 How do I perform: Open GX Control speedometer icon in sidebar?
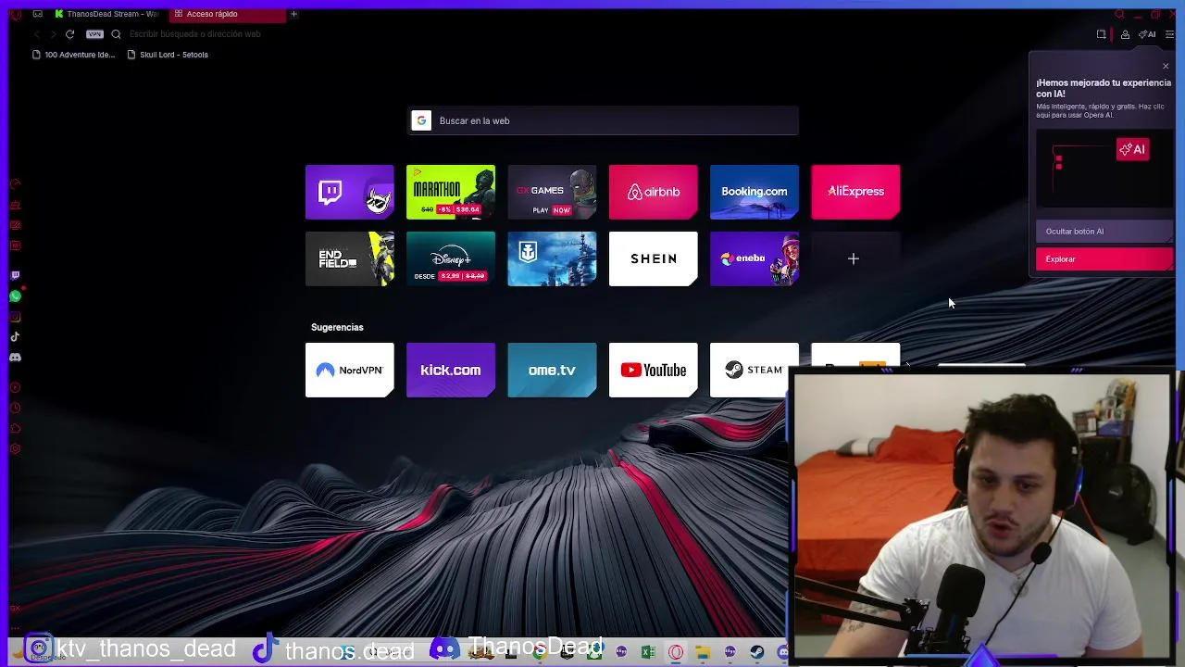click(15, 184)
